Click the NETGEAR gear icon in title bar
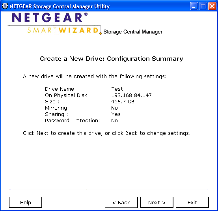 tap(5, 6)
